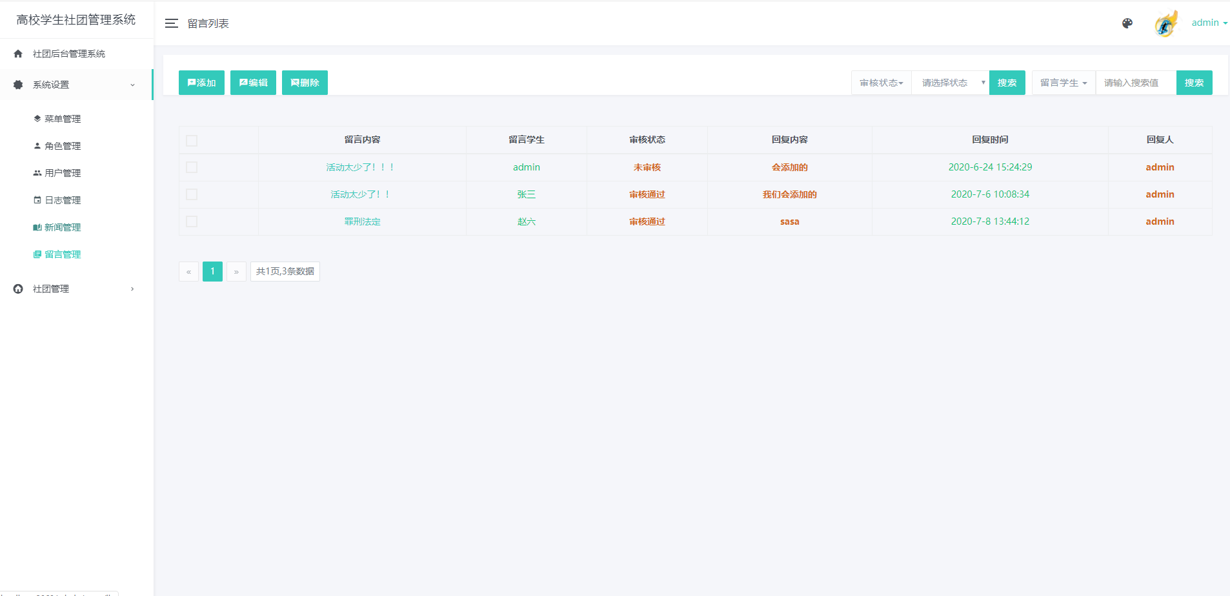The height and width of the screenshot is (596, 1230).
Task: Click the 未审核 status cell
Action: pos(647,167)
